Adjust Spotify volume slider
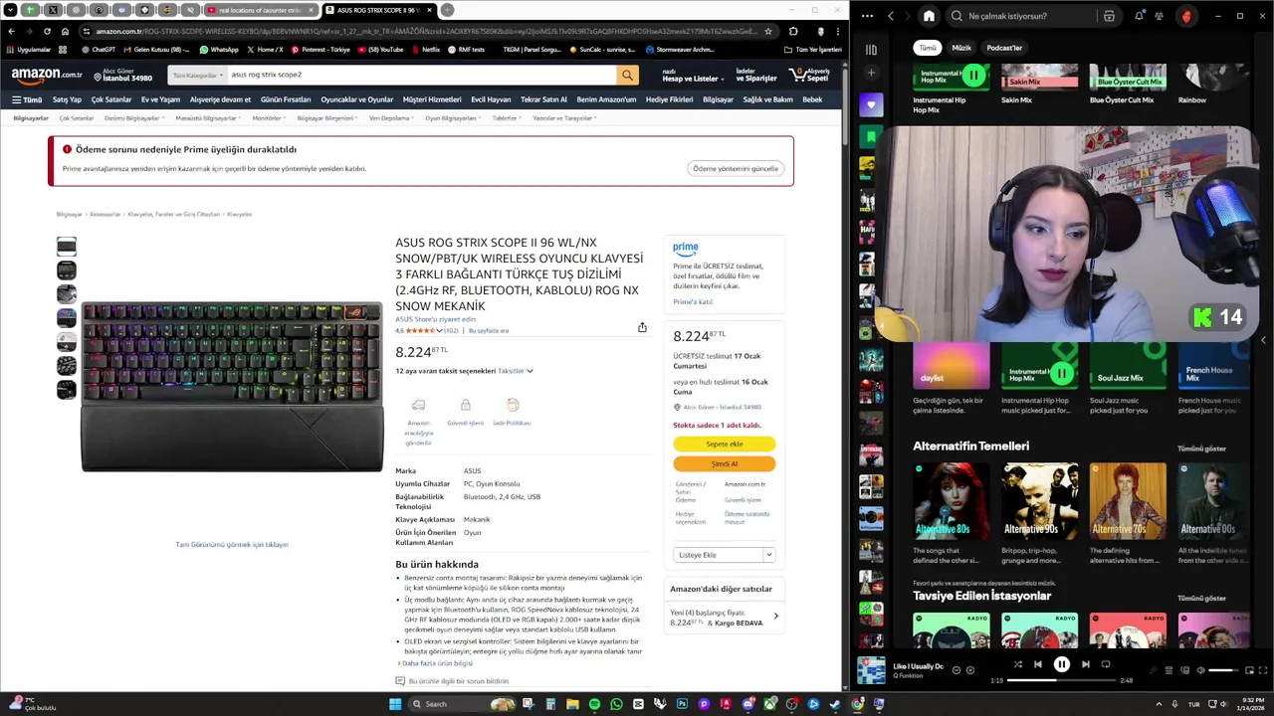This screenshot has height=716, width=1274. click(1222, 670)
